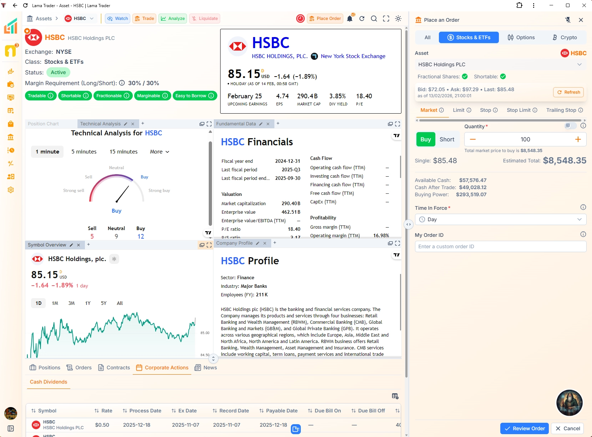
Task: Toggle fullscreen mode icon in toolbar
Action: click(x=386, y=19)
